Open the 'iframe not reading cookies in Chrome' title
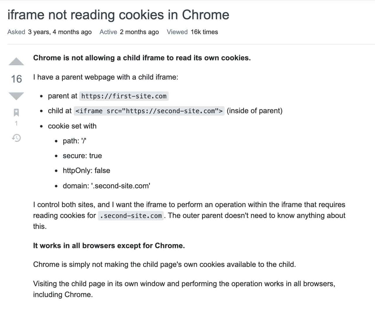 [118, 15]
